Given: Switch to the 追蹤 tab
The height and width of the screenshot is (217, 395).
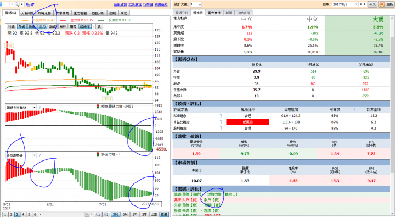Looking at the screenshot, I should pos(112,13).
